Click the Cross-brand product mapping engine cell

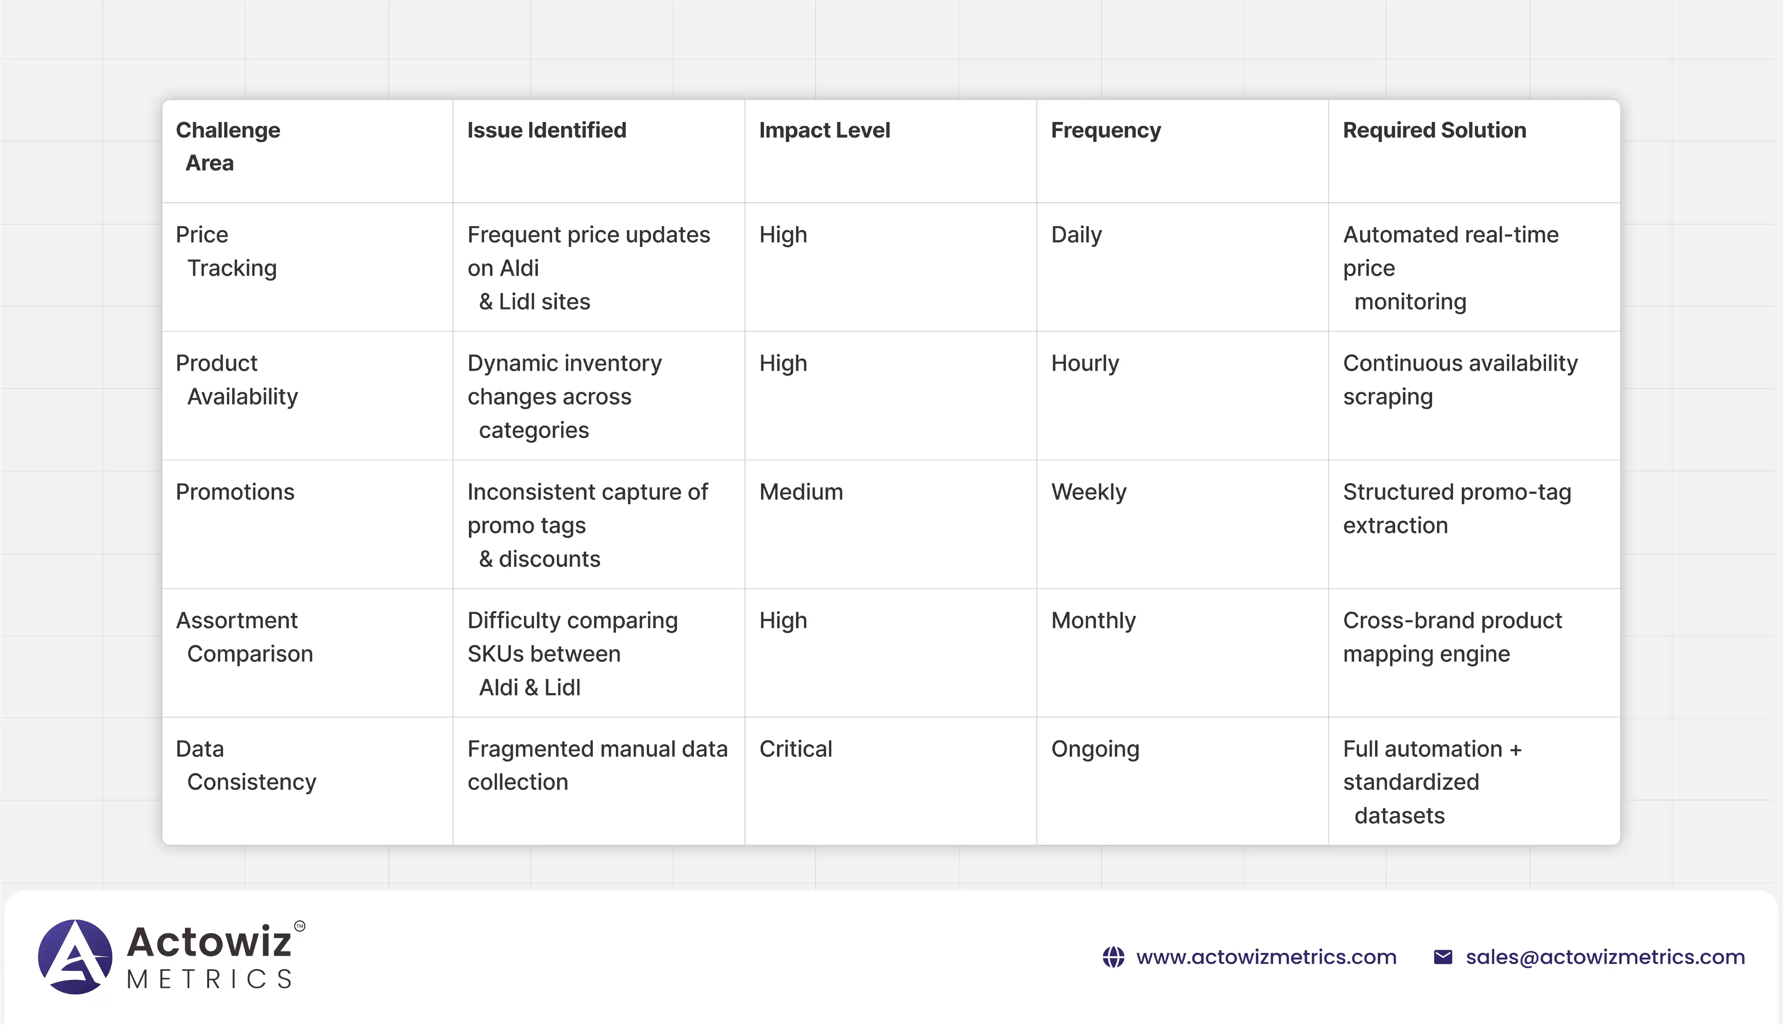click(1452, 637)
